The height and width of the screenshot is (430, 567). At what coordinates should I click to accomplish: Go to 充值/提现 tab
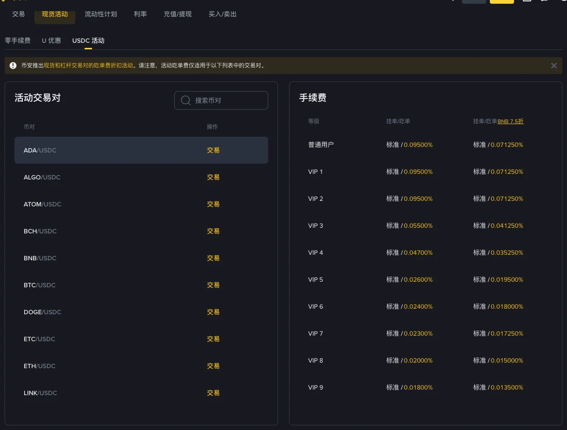(178, 14)
